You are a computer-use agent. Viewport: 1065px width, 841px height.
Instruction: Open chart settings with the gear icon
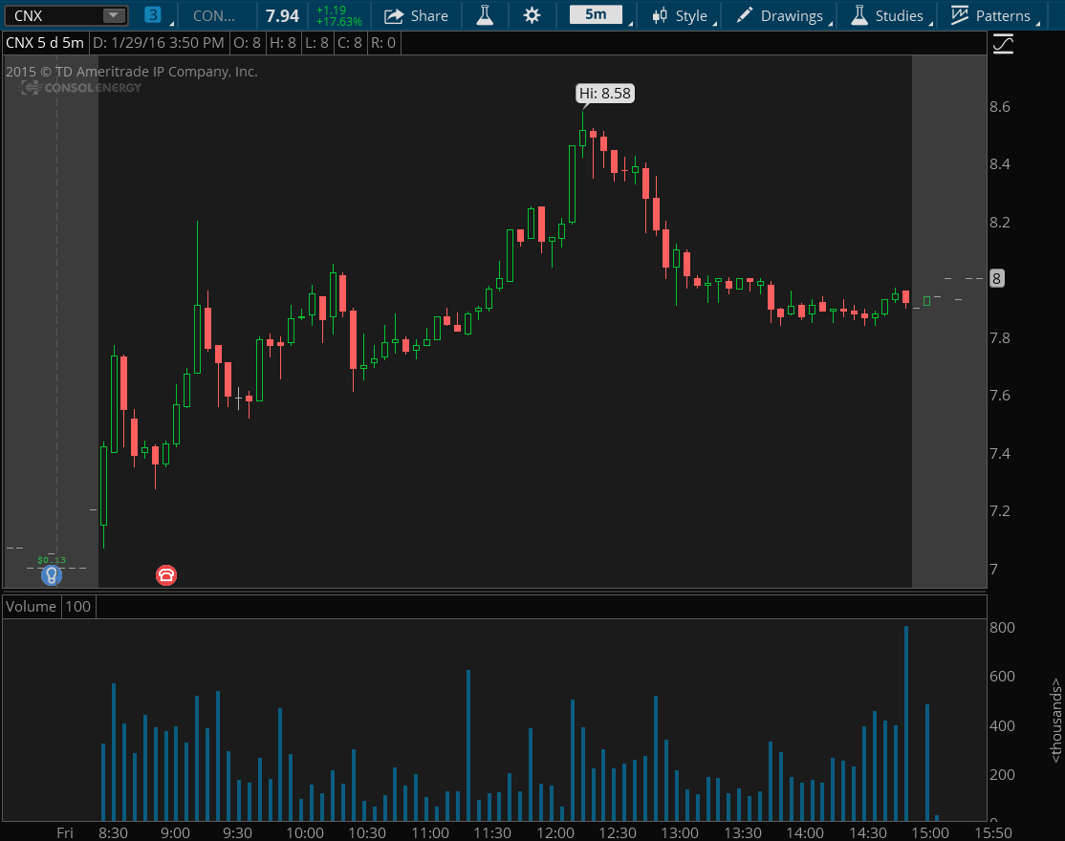[532, 15]
